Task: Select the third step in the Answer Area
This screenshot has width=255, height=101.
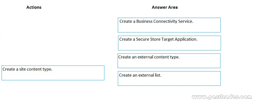Action: click(169, 61)
